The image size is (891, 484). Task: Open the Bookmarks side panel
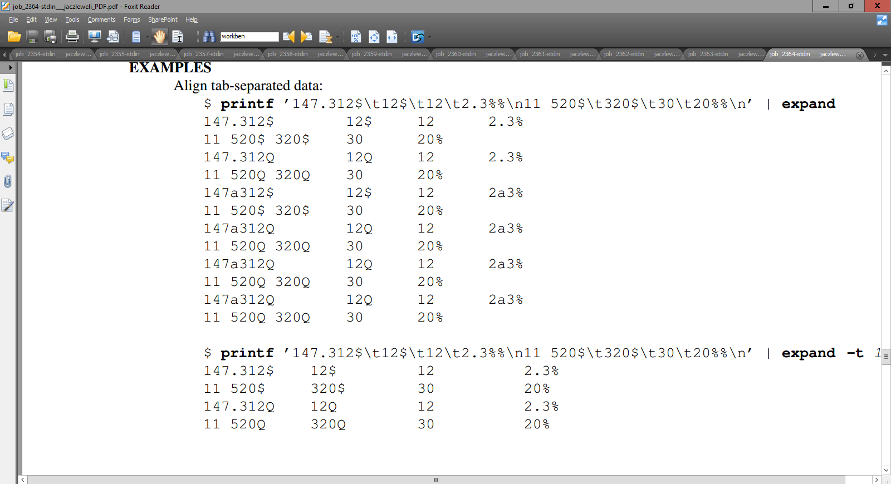pyautogui.click(x=8, y=86)
